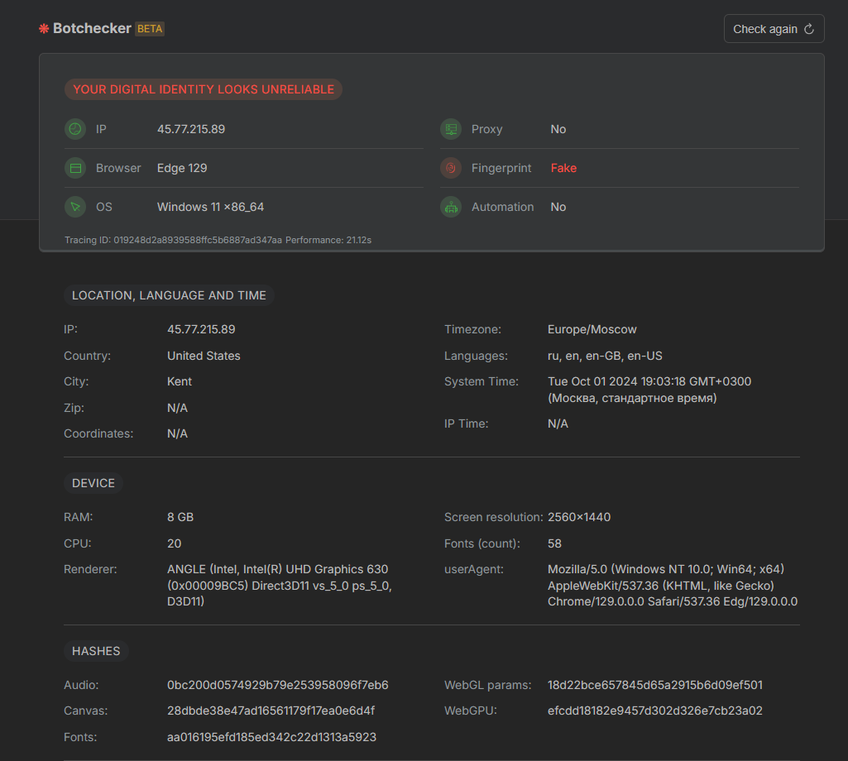The width and height of the screenshot is (848, 761).
Task: Click the Location, Language and Time header
Action: click(169, 295)
